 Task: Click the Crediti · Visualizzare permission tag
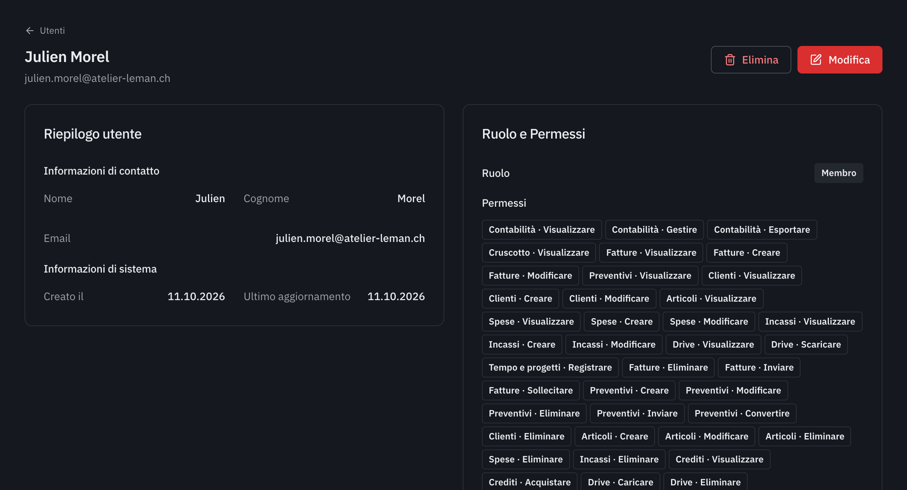click(719, 459)
